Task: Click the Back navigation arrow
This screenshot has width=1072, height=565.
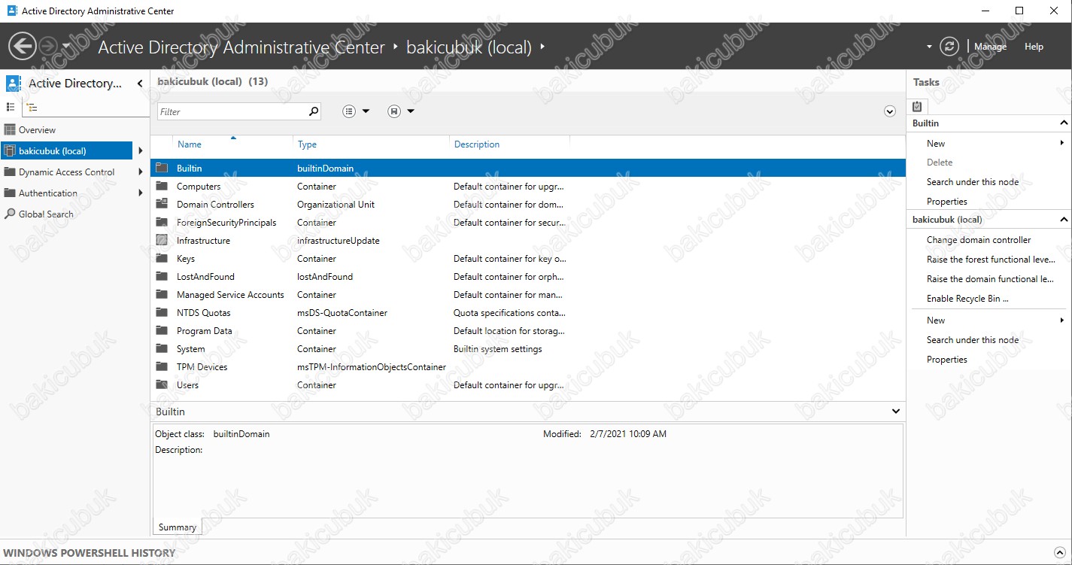Action: (x=22, y=47)
